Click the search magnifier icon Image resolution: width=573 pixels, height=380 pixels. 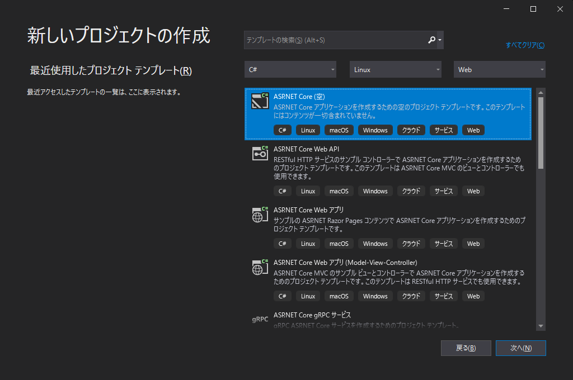click(x=433, y=40)
